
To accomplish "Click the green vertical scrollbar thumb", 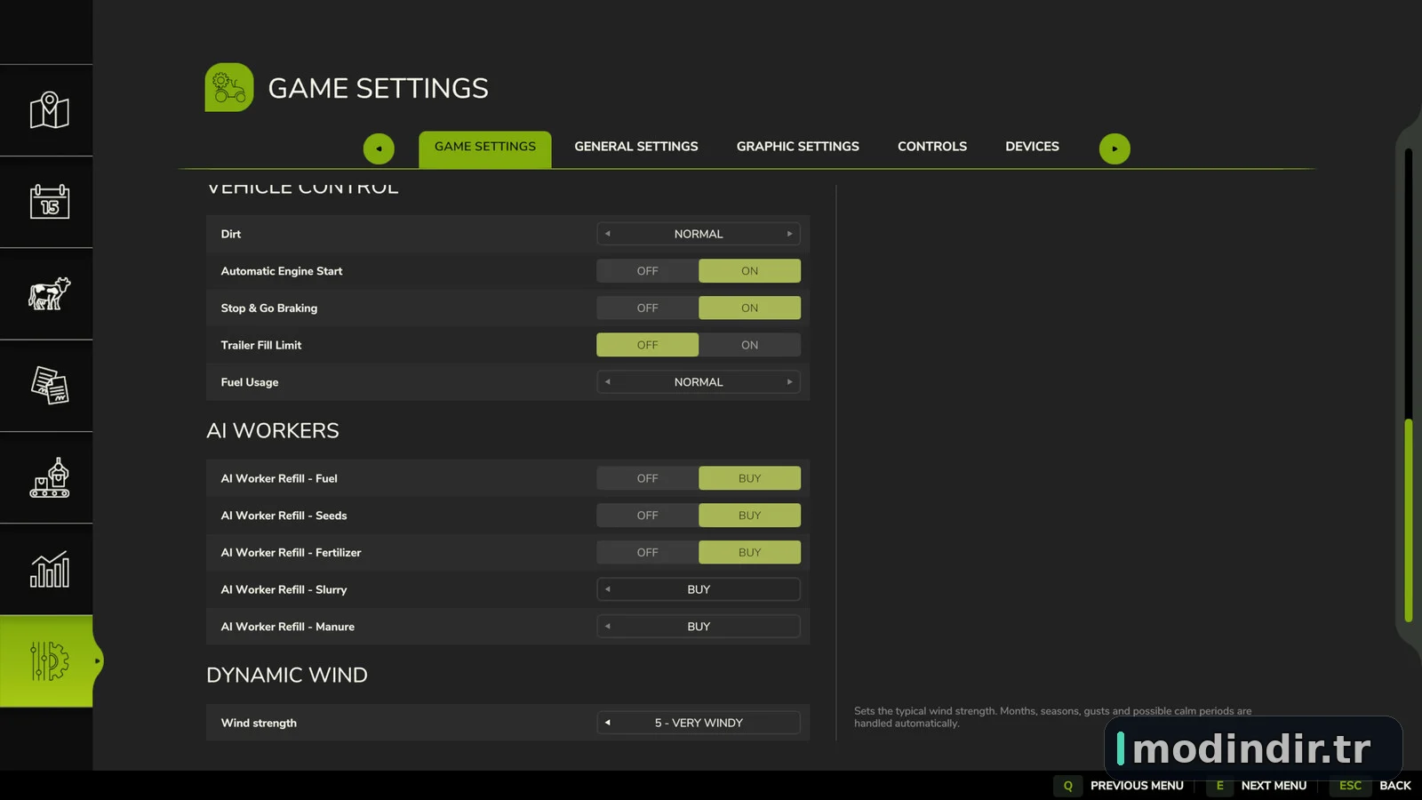I will 1408,520.
